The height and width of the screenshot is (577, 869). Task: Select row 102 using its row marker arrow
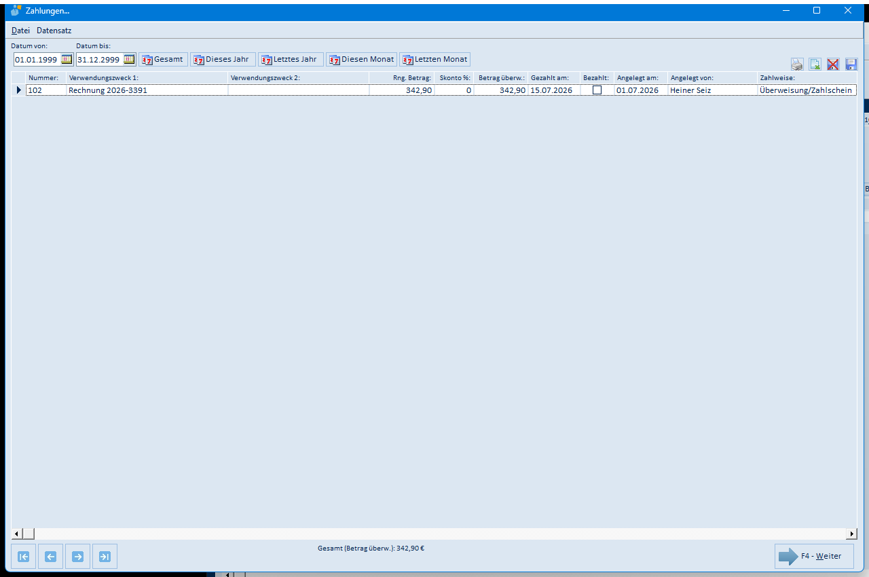click(x=18, y=90)
